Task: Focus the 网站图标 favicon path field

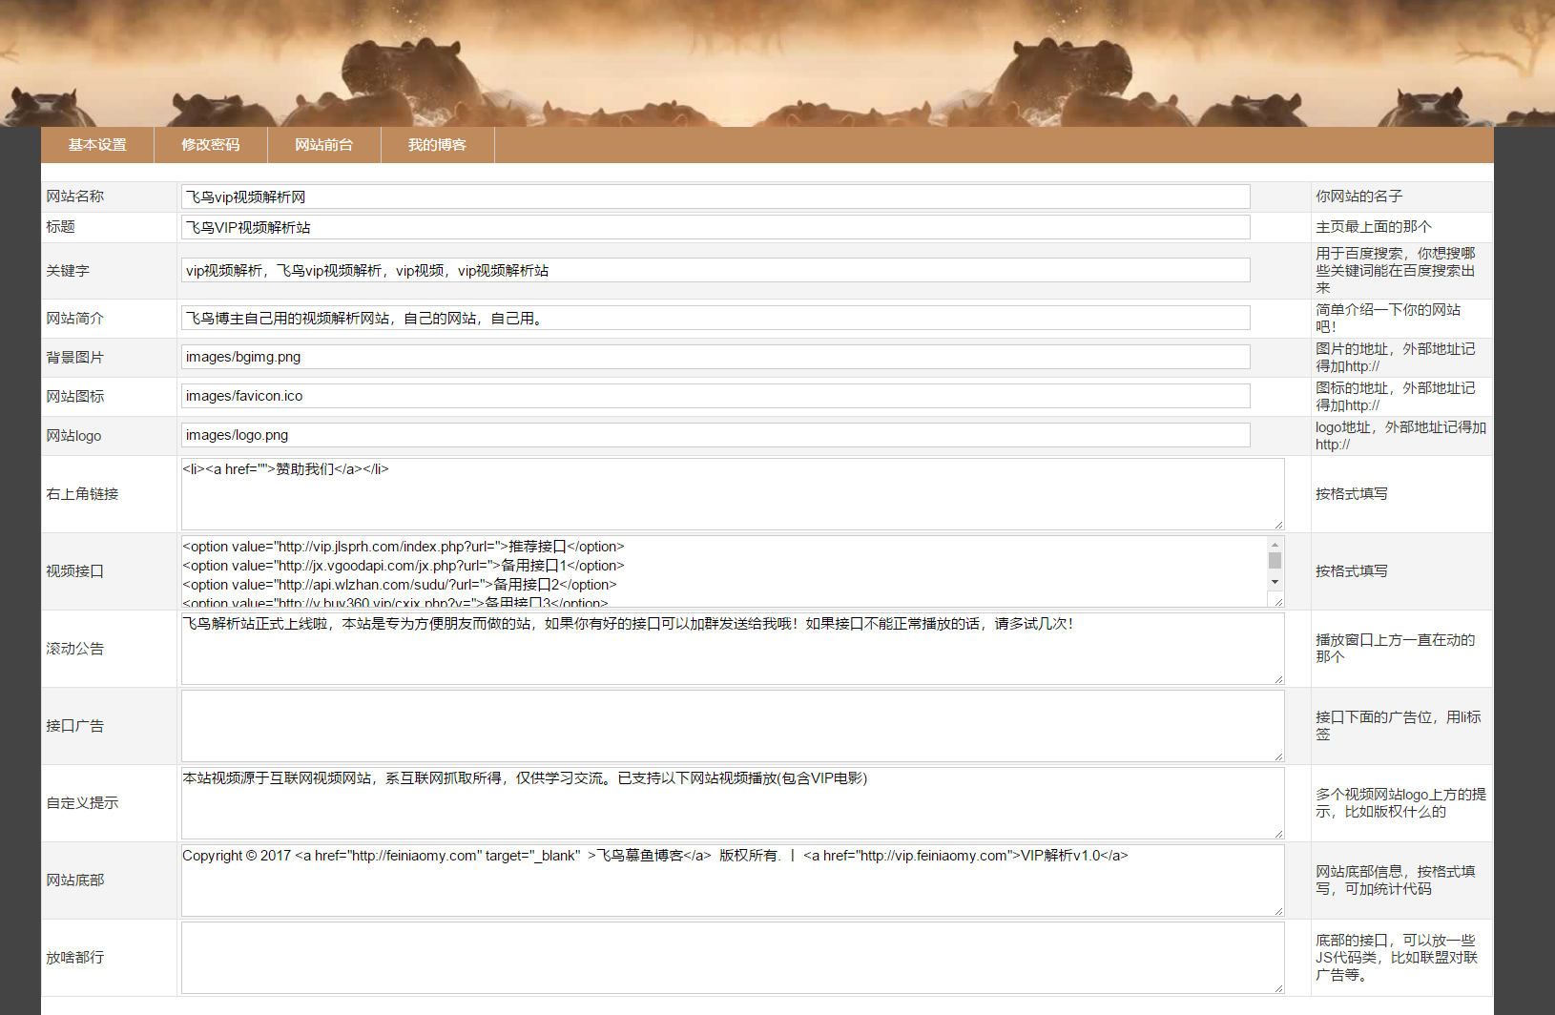Action: (x=715, y=396)
